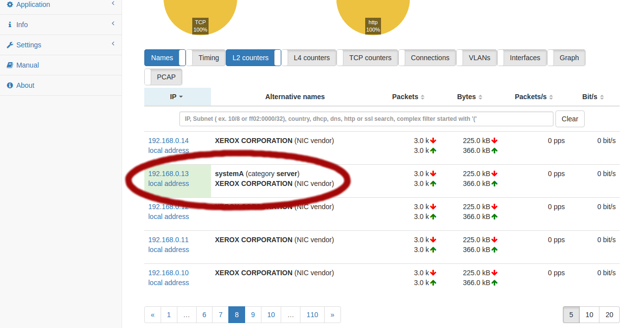
Task: Click the Bytes column sort icon
Action: coord(480,97)
